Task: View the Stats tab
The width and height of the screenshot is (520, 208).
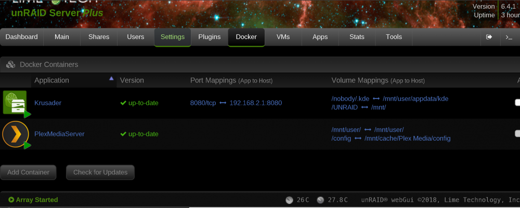Action: point(357,37)
